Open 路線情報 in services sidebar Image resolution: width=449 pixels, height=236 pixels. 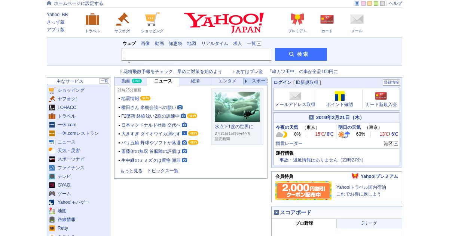[67, 220]
